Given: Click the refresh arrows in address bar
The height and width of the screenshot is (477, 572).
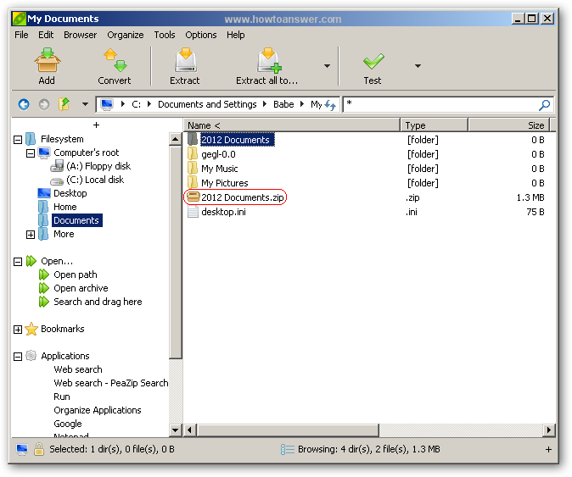Looking at the screenshot, I should coord(330,105).
